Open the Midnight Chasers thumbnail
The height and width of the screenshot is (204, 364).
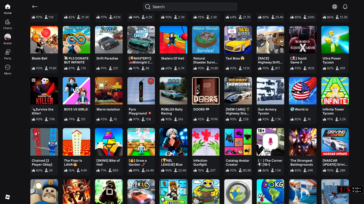[x=141, y=40]
